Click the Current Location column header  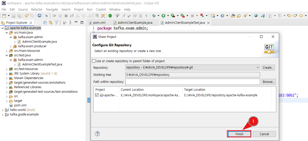(132, 89)
